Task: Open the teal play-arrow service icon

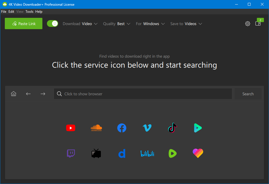Action: 198,128
